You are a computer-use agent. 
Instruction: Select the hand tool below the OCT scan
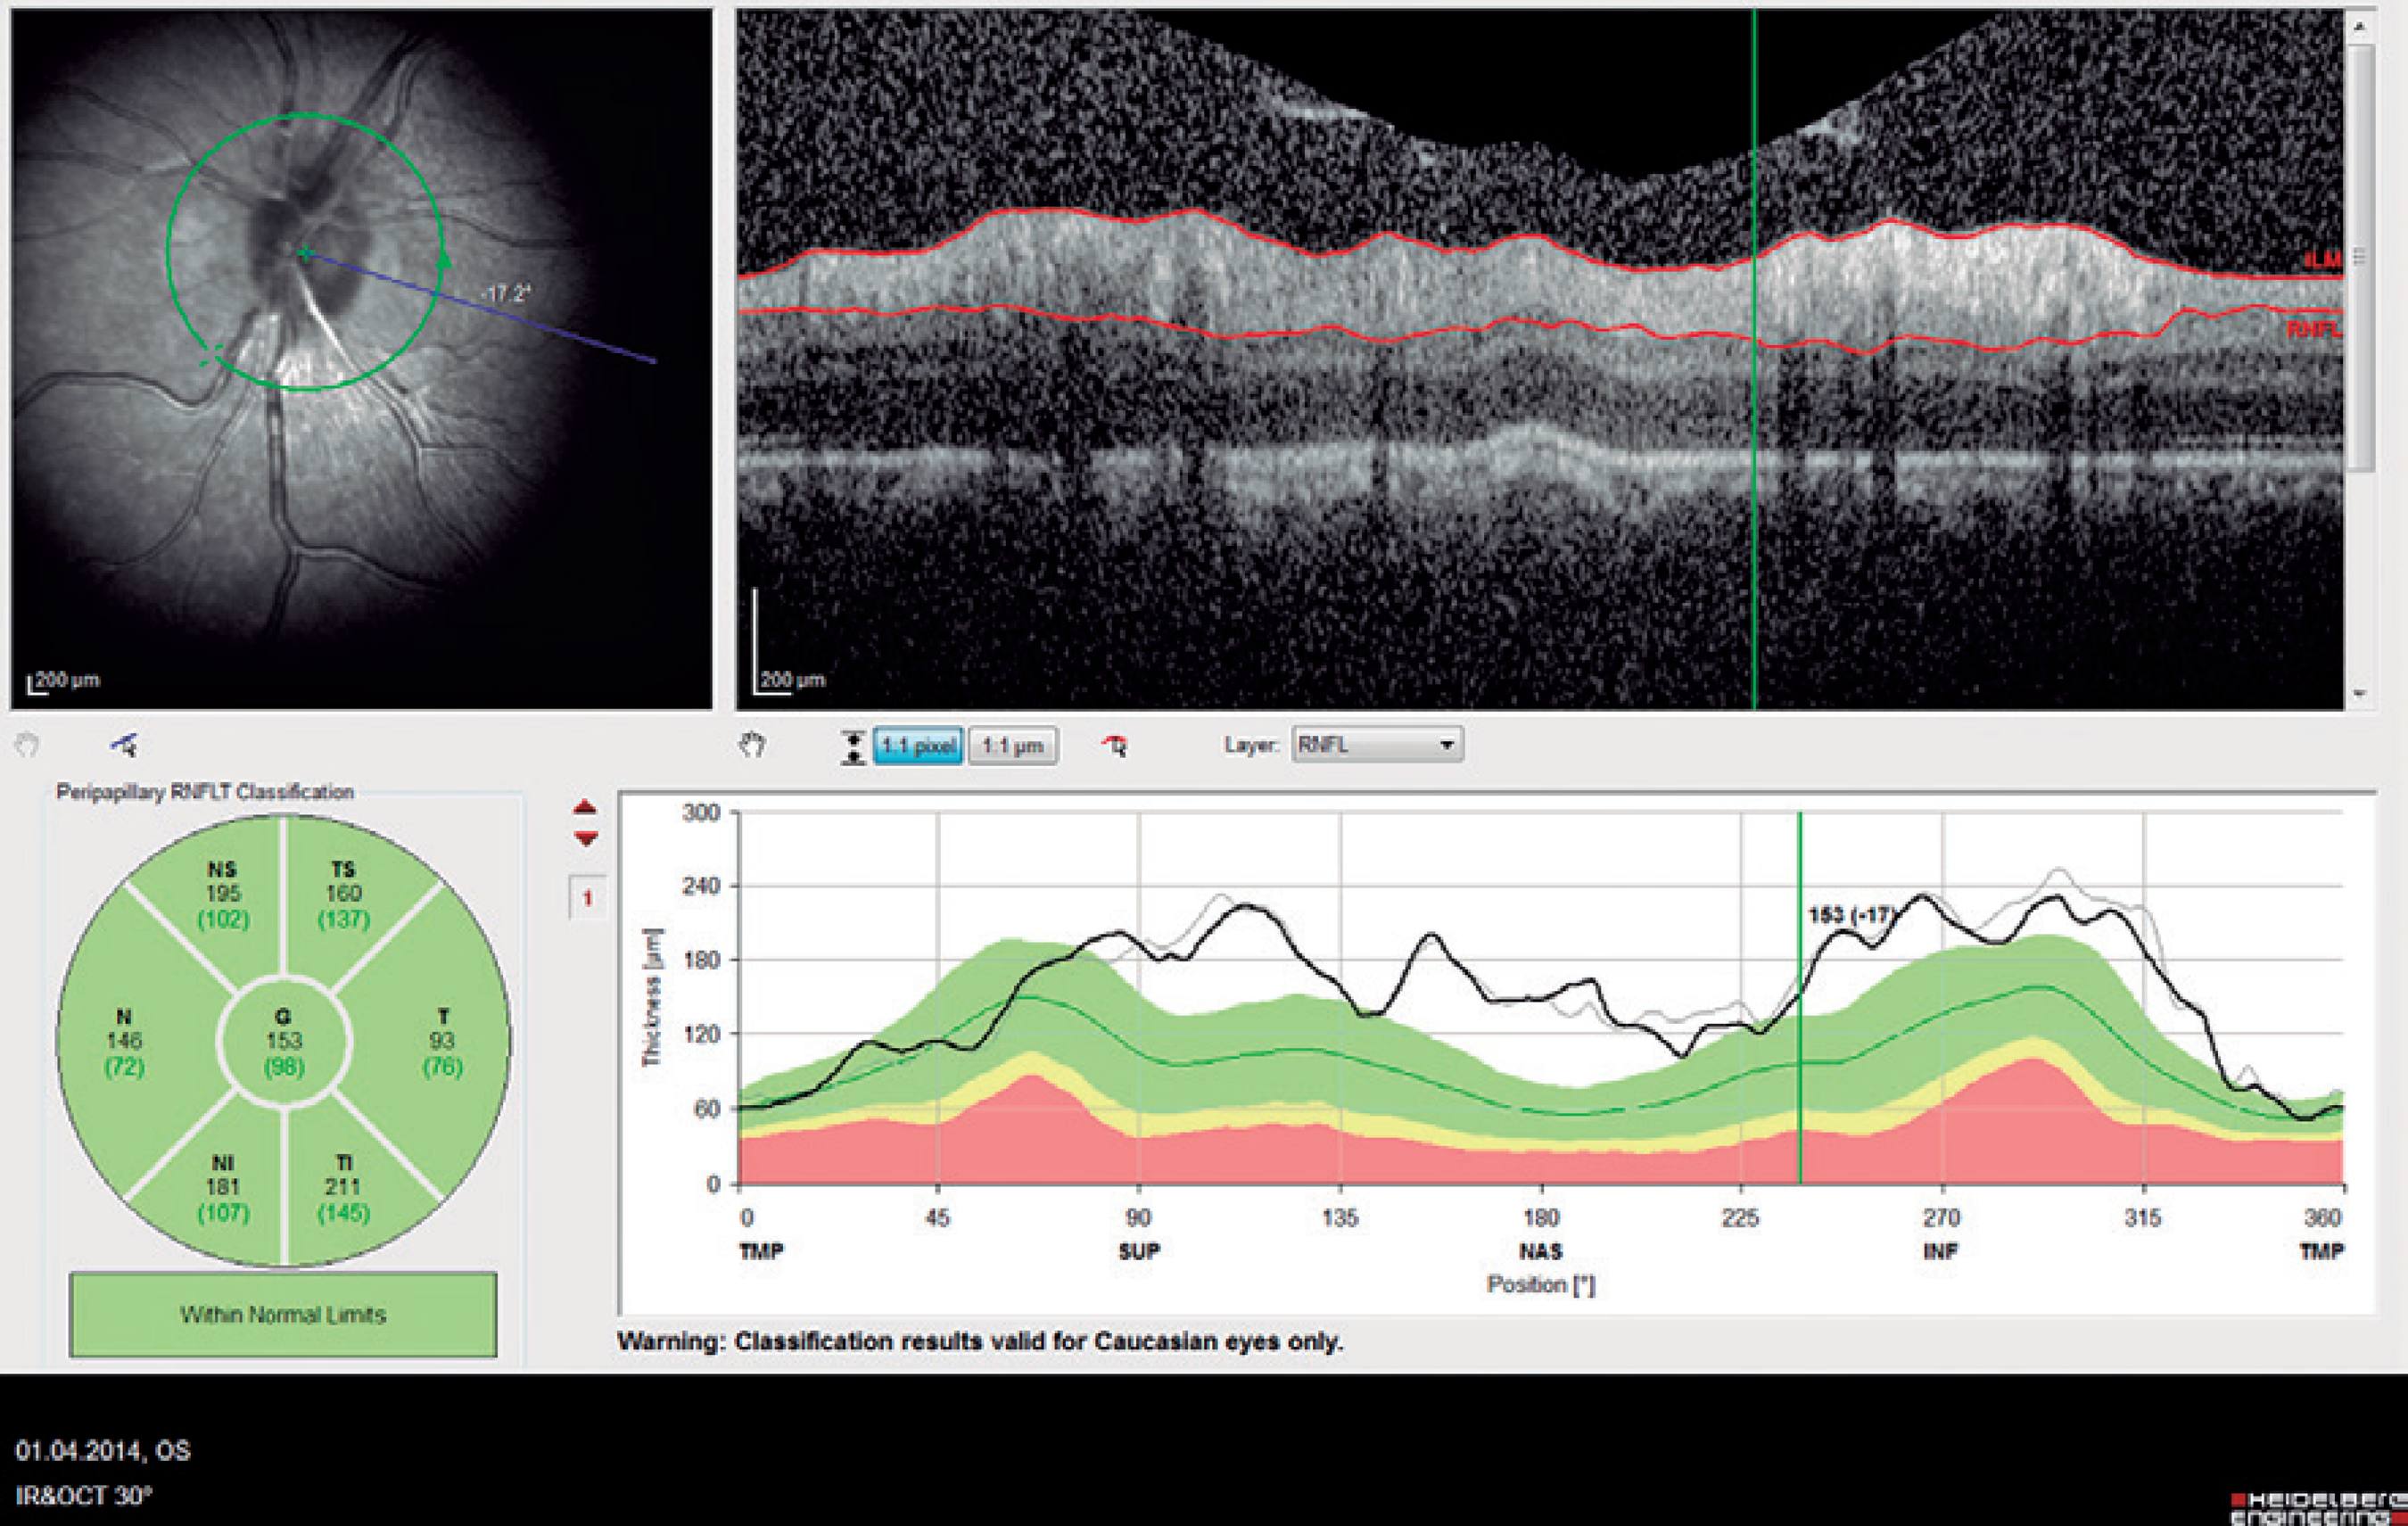[752, 745]
